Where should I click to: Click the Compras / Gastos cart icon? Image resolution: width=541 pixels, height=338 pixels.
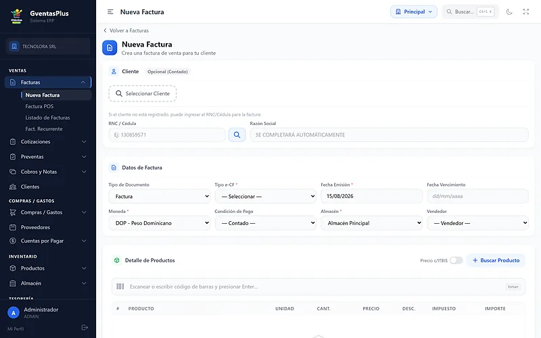13,212
